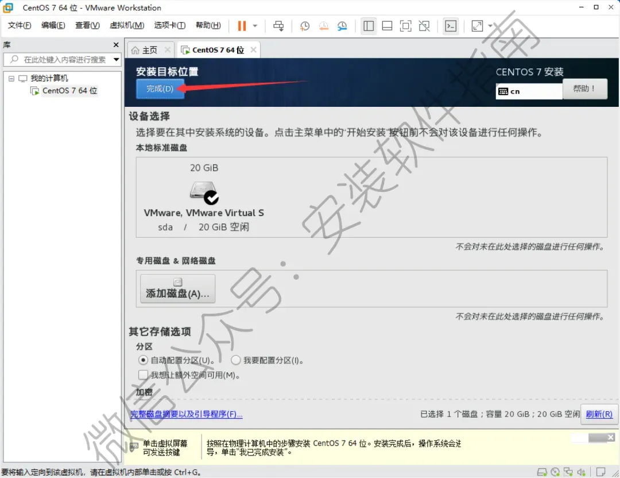This screenshot has height=478, width=620.
Task: Click the 刷新(R) link
Action: (x=599, y=414)
